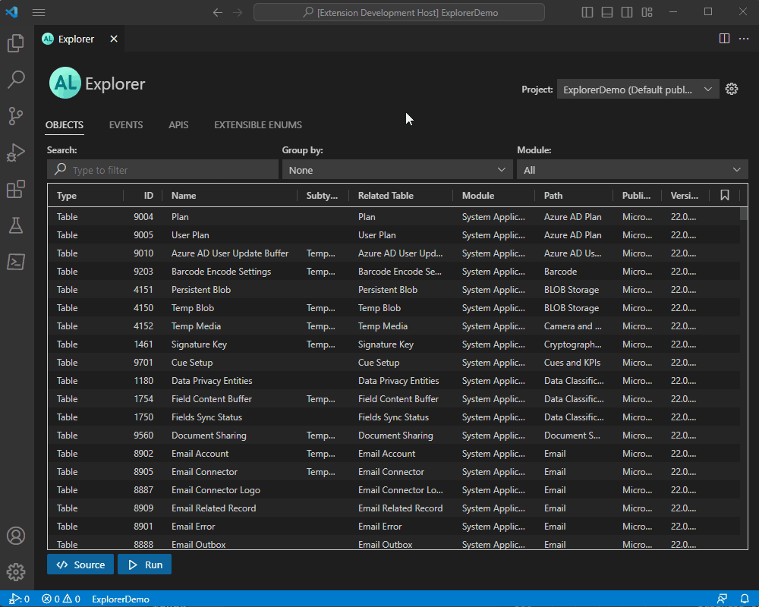The height and width of the screenshot is (607, 759).
Task: Switch to the EXTENSIBLE ENUMS tab
Action: click(x=258, y=125)
